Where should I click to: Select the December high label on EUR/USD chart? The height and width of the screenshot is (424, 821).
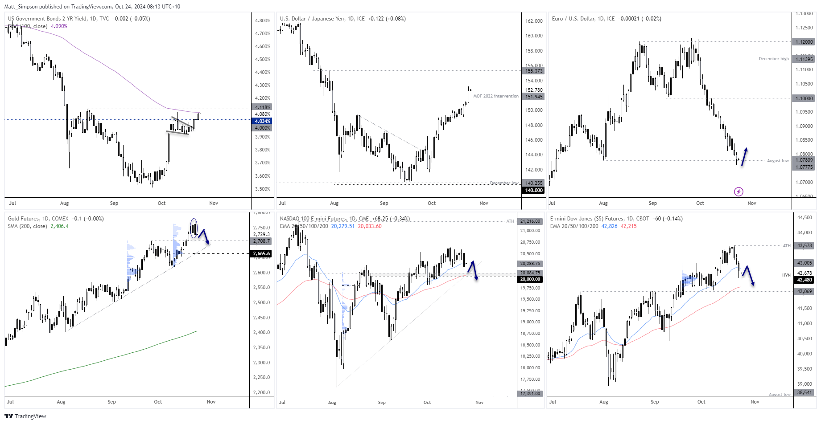[774, 59]
